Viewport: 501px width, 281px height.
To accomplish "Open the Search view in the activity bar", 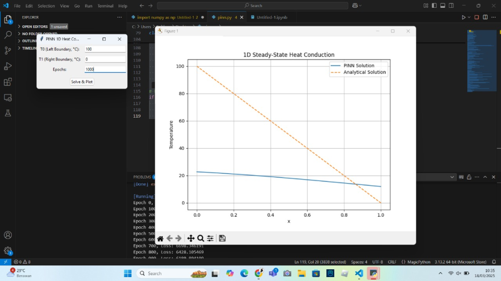I will 8,35.
